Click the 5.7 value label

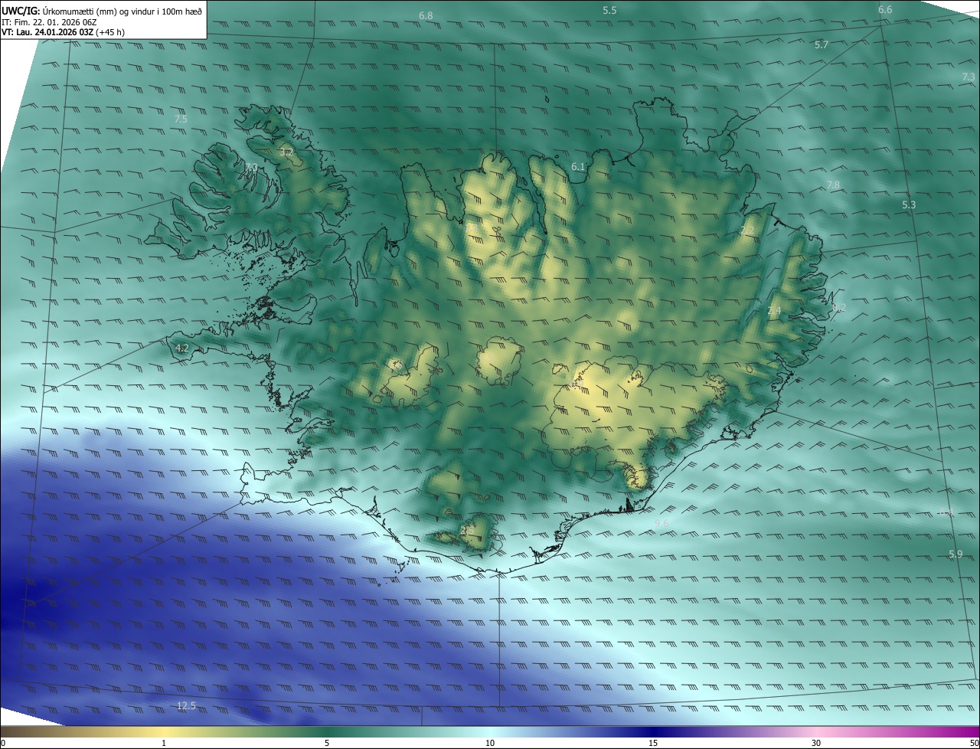(822, 45)
